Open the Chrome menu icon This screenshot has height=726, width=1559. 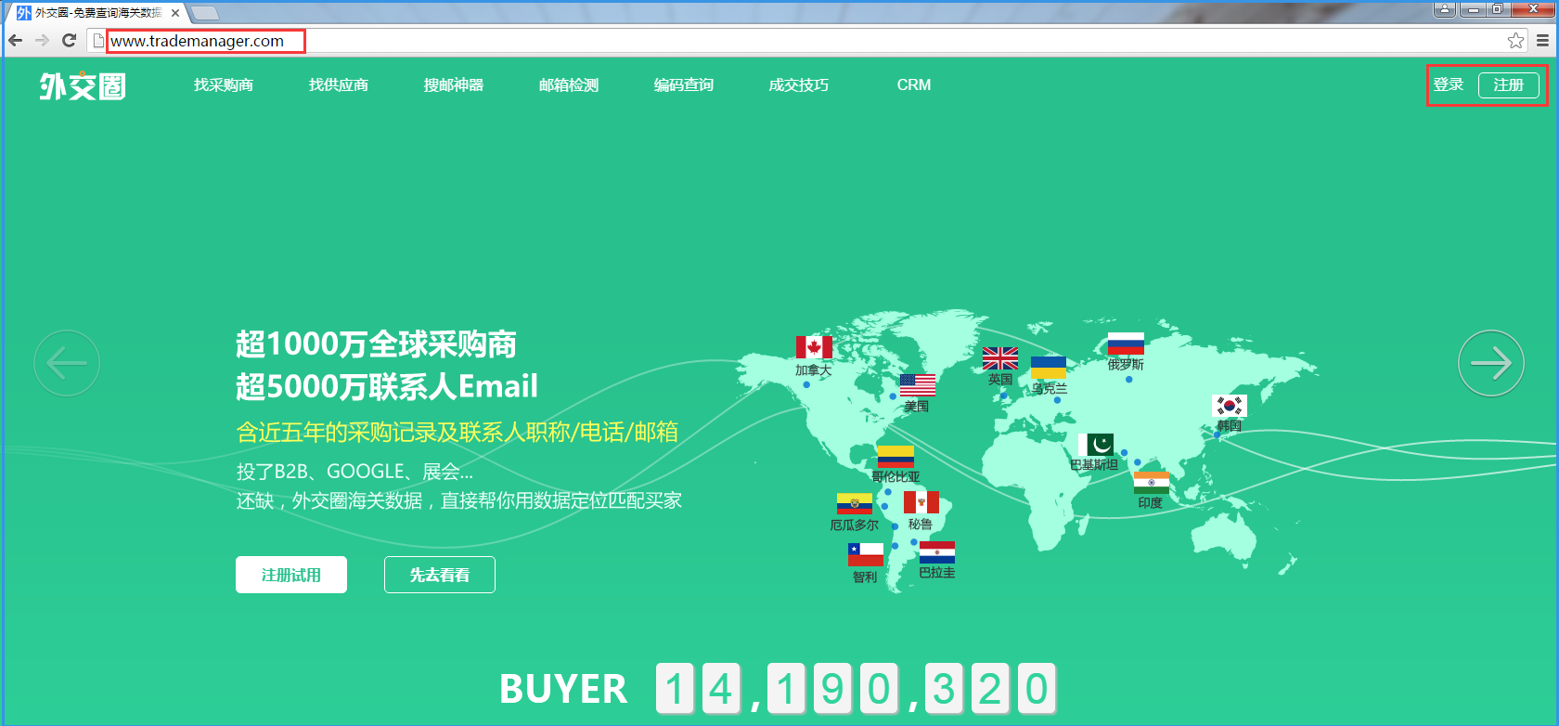pyautogui.click(x=1542, y=40)
